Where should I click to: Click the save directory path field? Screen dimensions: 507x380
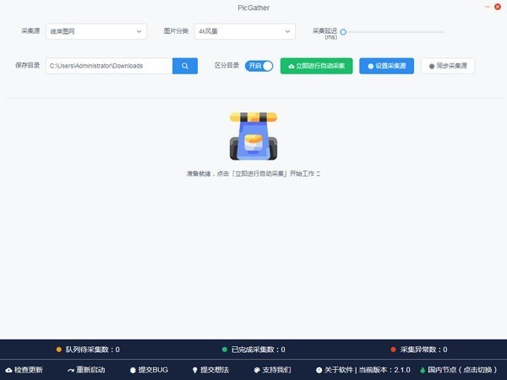coord(109,66)
